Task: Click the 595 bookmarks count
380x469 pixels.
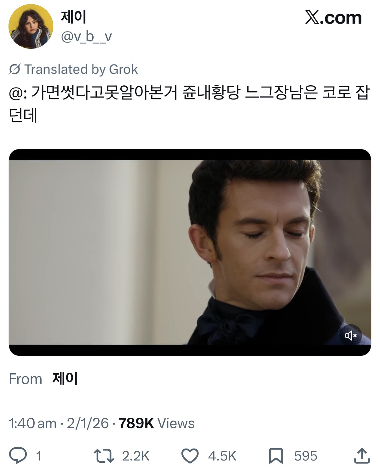Action: pos(306,456)
